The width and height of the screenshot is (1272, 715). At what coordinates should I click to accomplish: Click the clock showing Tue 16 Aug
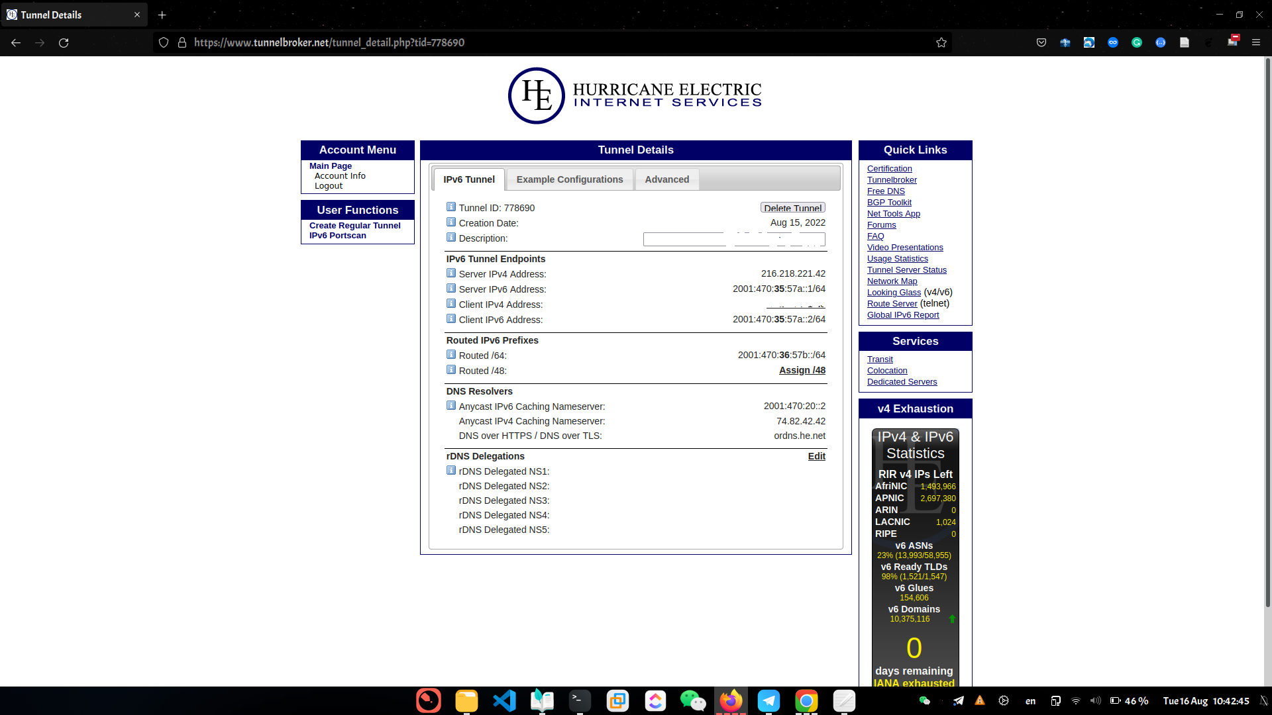(x=1206, y=700)
